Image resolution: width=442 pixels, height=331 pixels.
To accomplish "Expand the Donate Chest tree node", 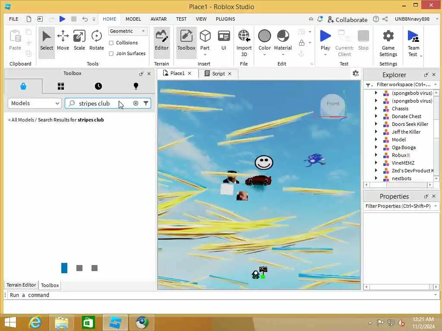I will pos(376,116).
